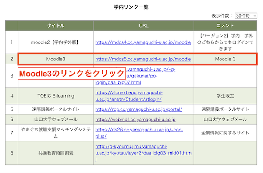263x173 pixels.
Task: Click the 学生限定 comment cell
Action: tap(225, 96)
